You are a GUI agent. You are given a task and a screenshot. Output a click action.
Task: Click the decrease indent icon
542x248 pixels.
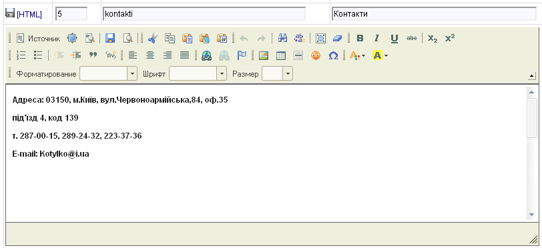point(59,55)
